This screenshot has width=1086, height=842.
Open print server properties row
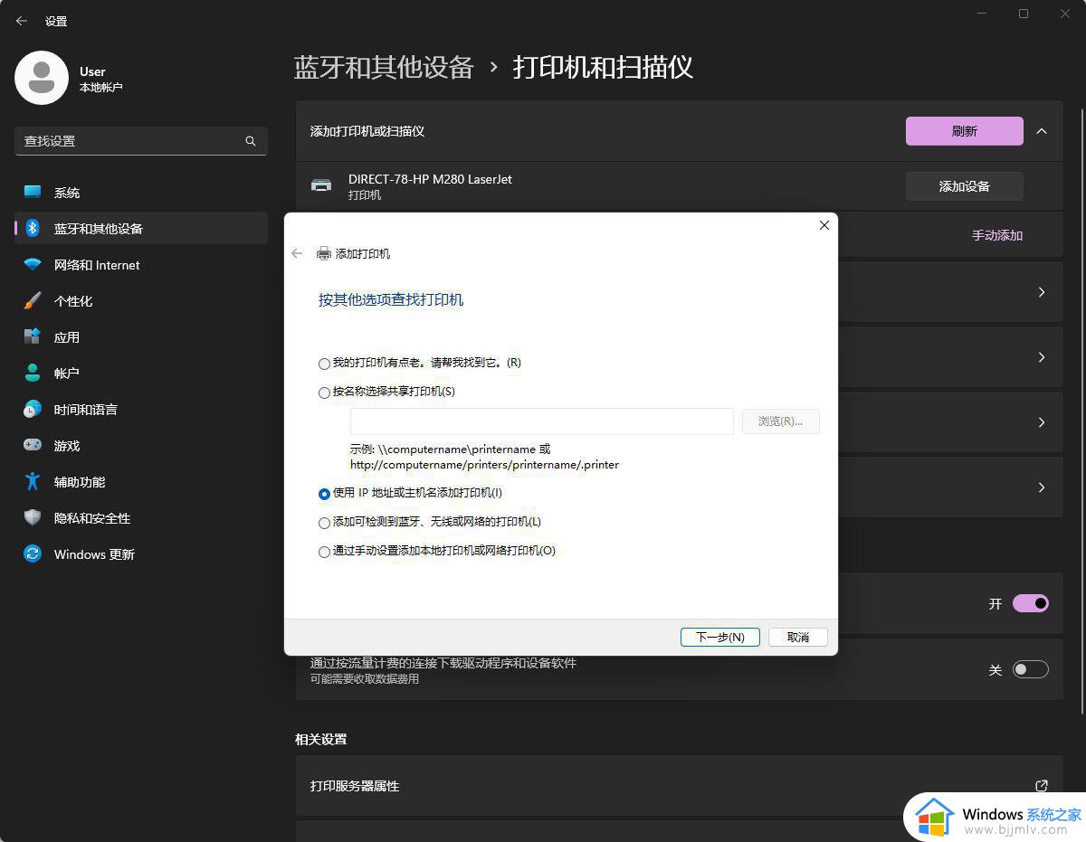click(679, 785)
